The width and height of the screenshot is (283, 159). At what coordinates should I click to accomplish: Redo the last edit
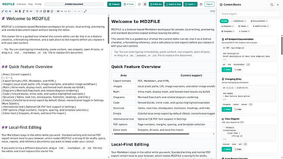[79, 11]
